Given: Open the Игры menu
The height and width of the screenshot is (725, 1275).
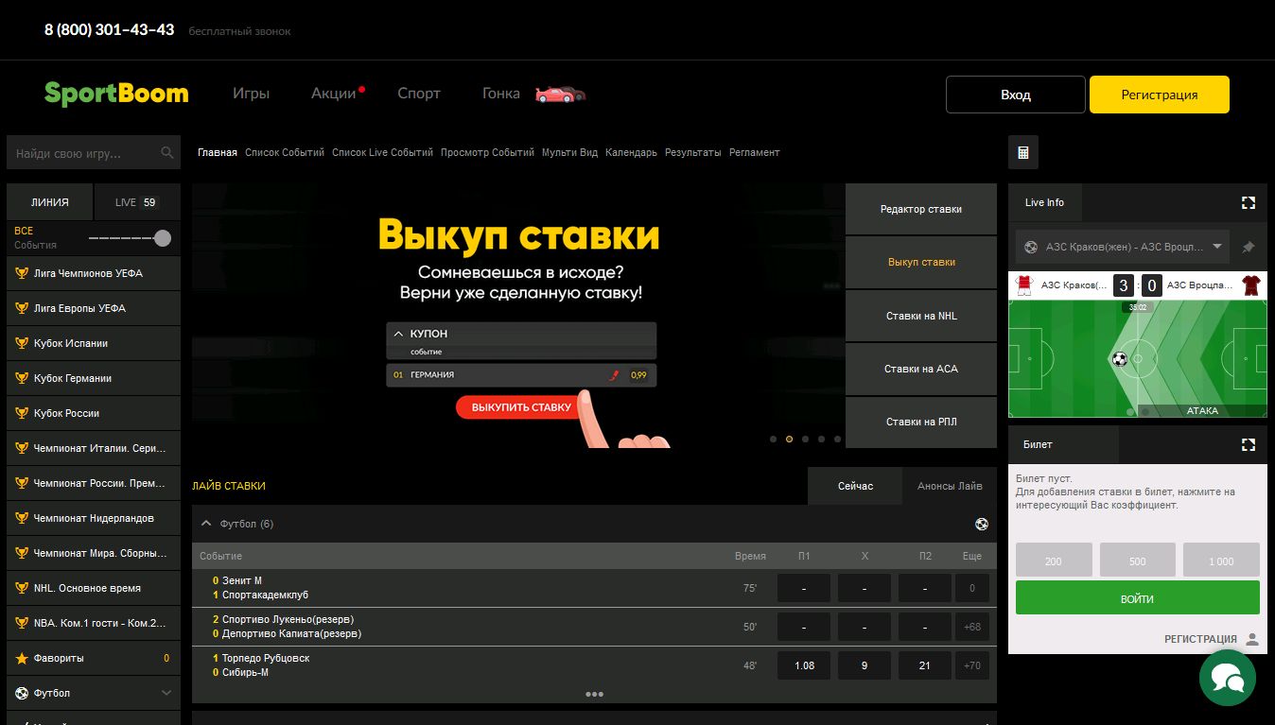Looking at the screenshot, I should pyautogui.click(x=252, y=94).
